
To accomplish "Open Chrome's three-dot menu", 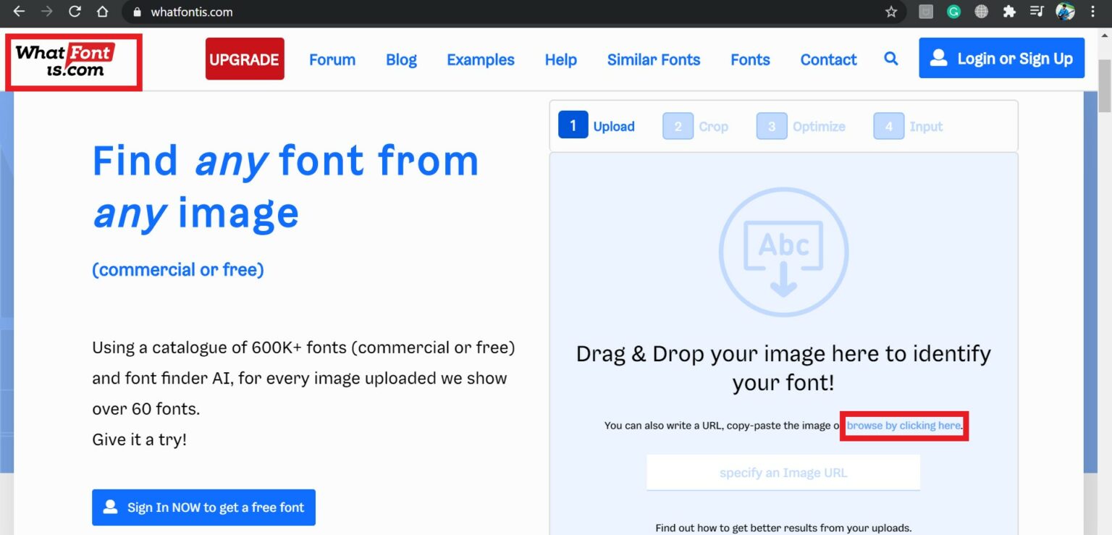I will point(1093,12).
